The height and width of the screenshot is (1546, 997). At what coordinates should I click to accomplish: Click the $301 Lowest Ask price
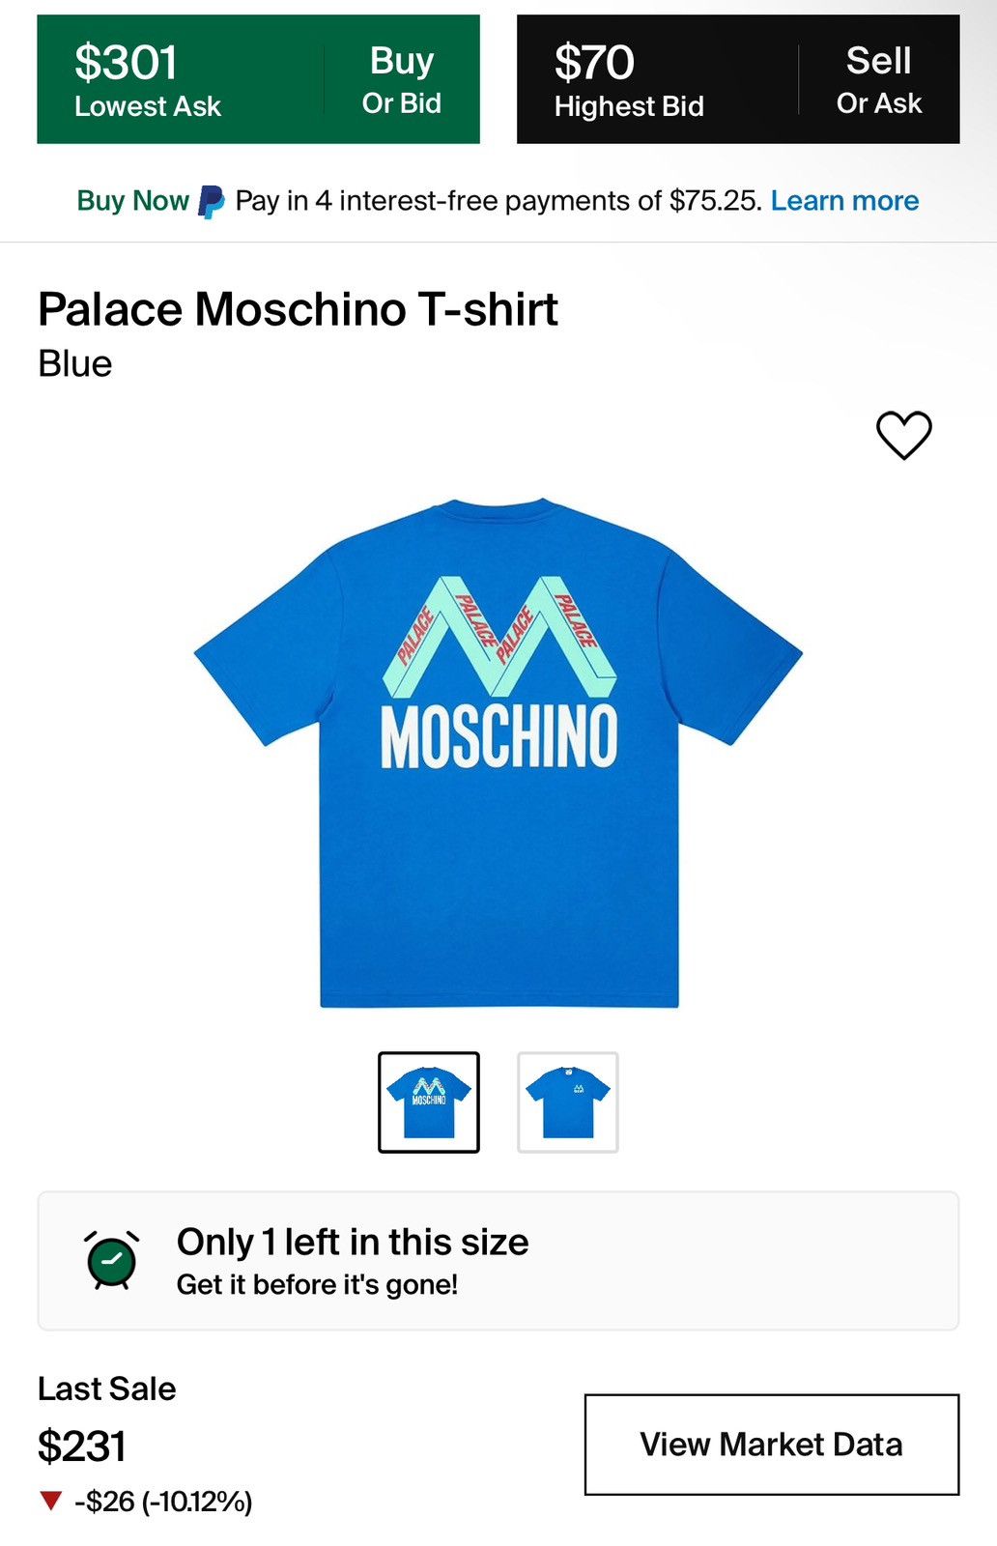click(127, 64)
